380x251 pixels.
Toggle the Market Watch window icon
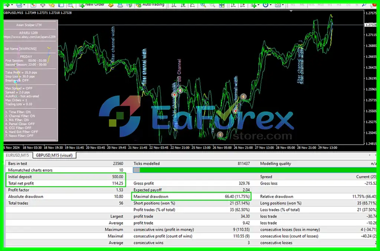pos(33,5)
